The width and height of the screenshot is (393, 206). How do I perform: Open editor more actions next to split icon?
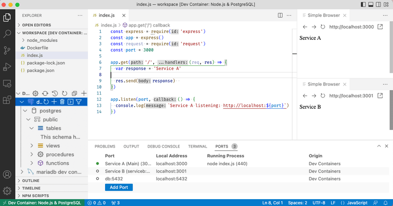pyautogui.click(x=289, y=15)
